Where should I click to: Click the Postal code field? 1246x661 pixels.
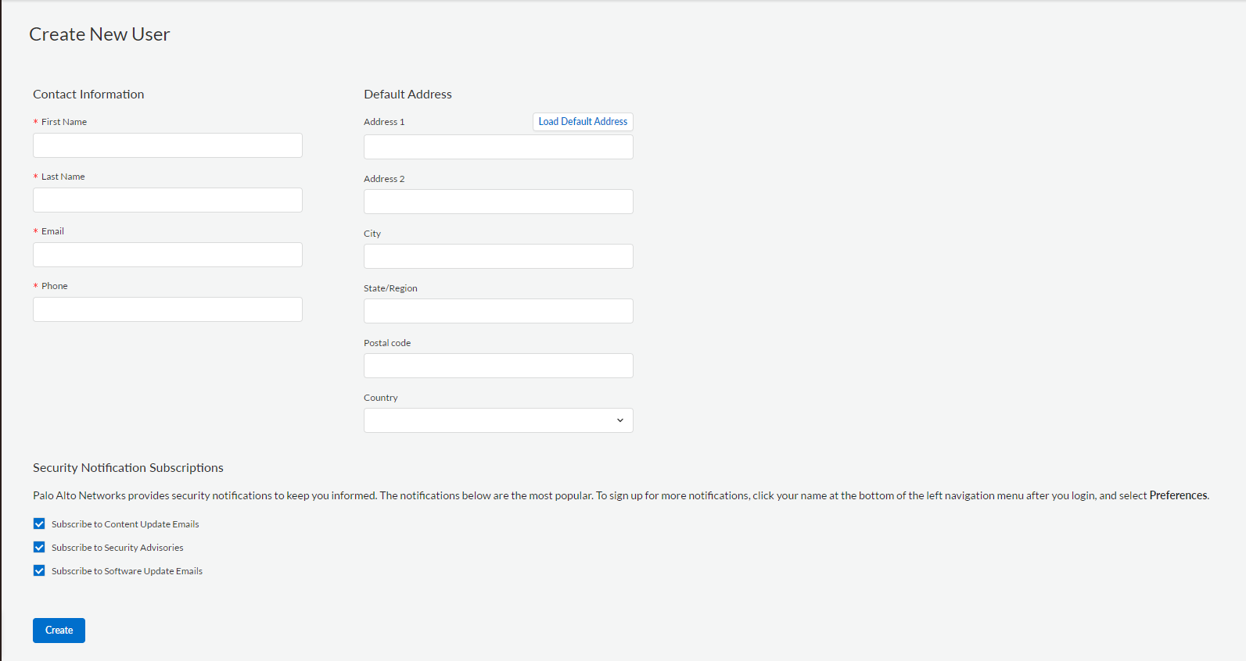tap(498, 366)
